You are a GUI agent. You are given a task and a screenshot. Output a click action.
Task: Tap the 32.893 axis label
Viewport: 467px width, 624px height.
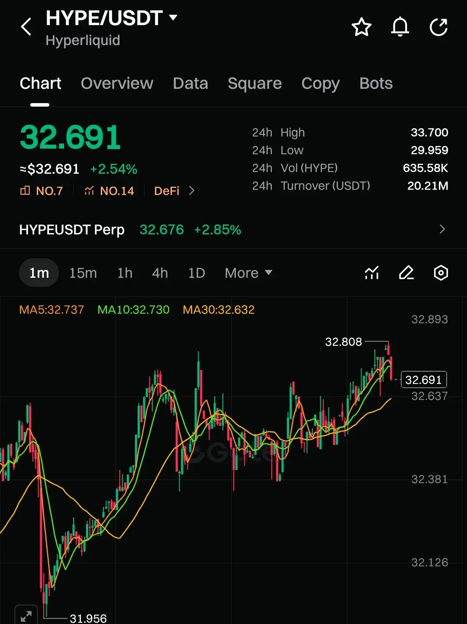pyautogui.click(x=429, y=319)
